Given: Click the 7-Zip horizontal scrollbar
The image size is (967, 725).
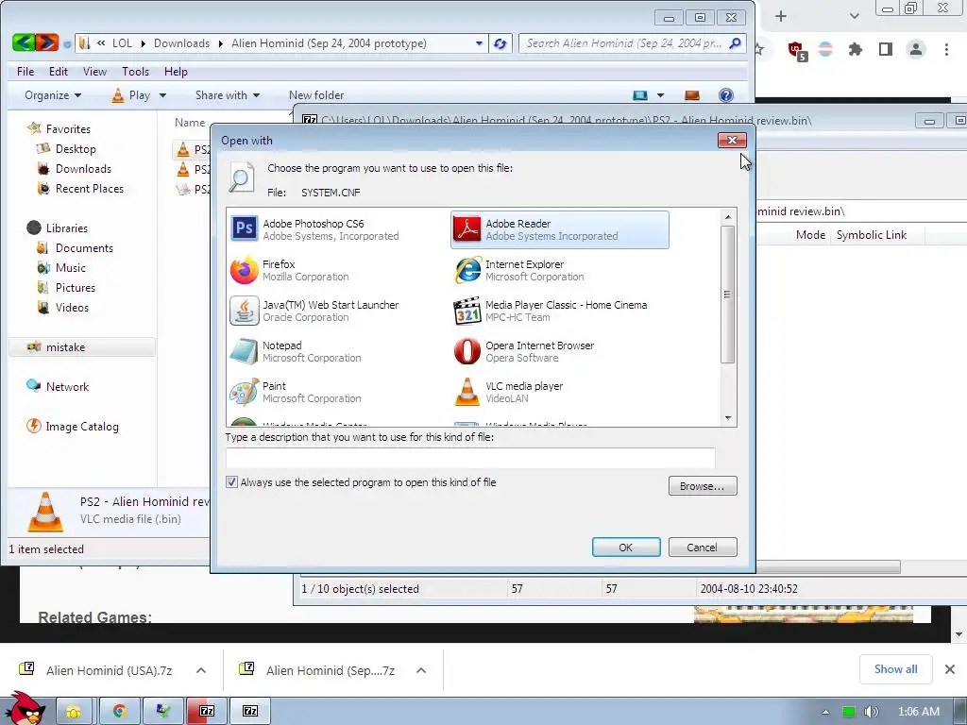Looking at the screenshot, I should (x=828, y=566).
